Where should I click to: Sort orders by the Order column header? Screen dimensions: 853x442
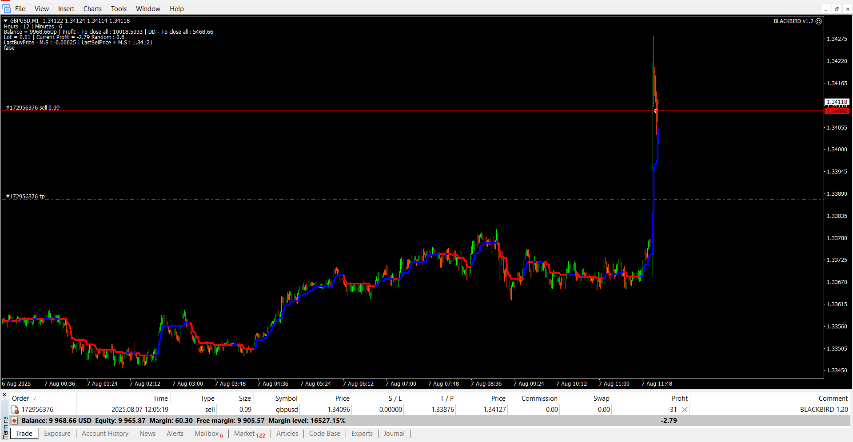(x=20, y=399)
